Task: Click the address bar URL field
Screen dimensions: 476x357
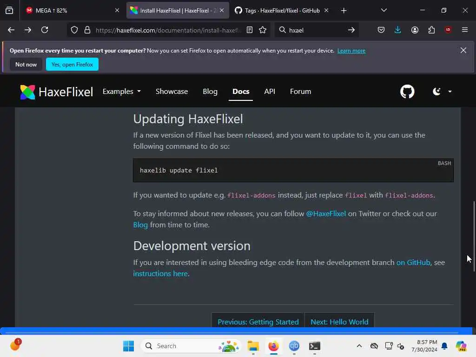Action: (168, 30)
